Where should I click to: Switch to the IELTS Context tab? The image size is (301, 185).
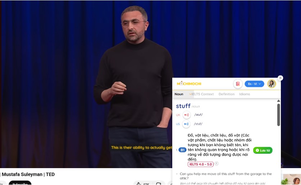click(202, 94)
